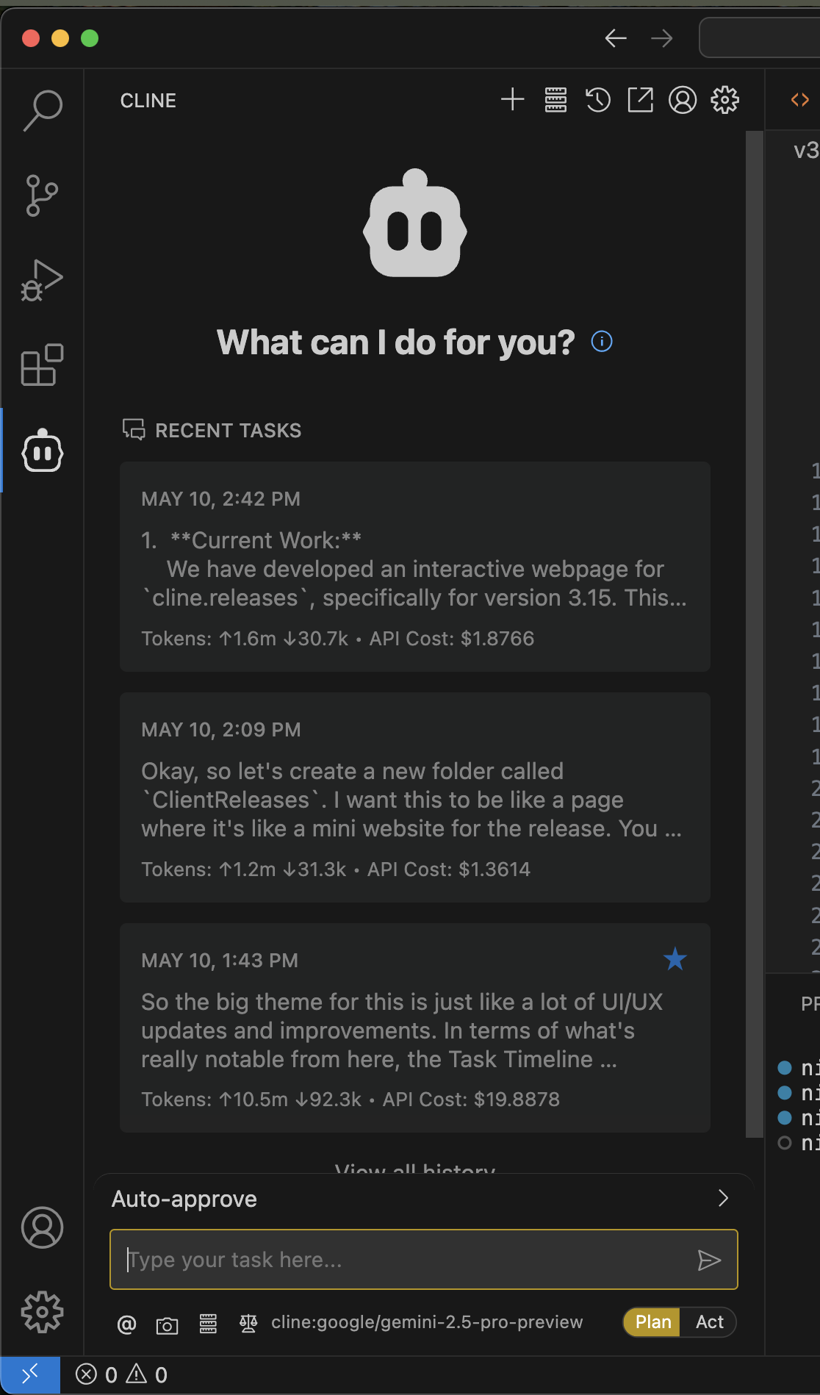Open task history clock icon
Screen dimensions: 820x1395
[x=598, y=99]
